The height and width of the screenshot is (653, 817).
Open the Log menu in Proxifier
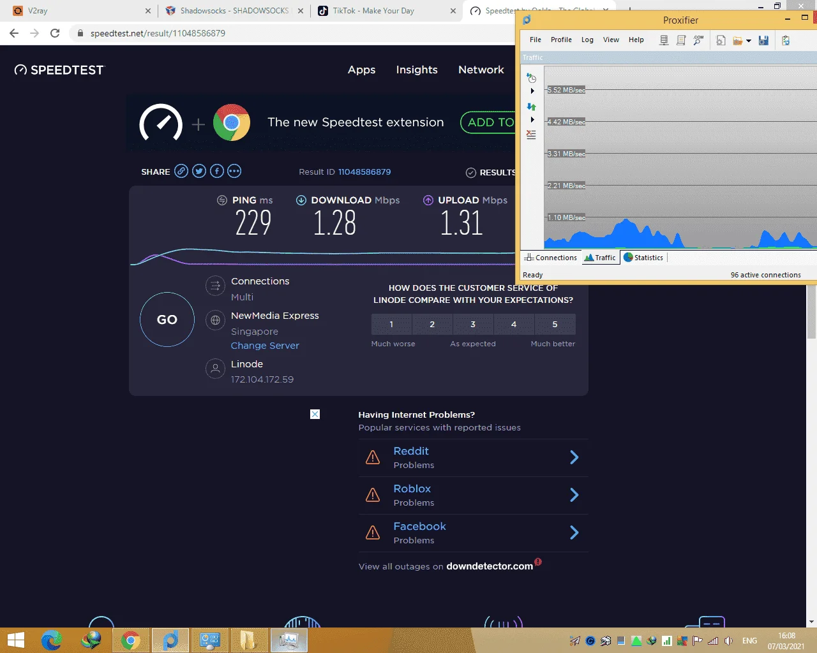[x=587, y=40]
